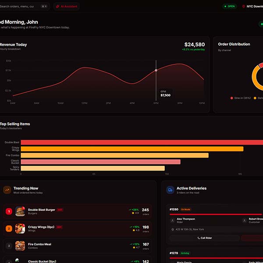Click rank 2 badge in Trending Now
Screen dimensions: 263x263
[x=9, y=229]
